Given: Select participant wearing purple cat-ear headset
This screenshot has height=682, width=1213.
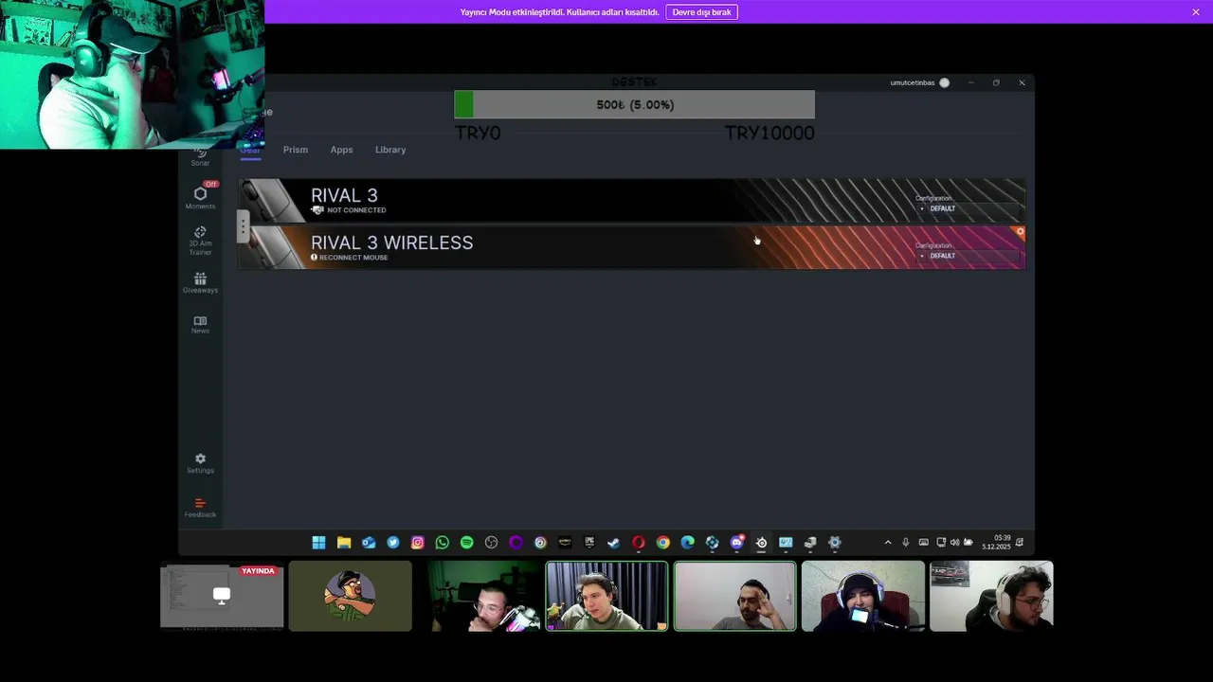Looking at the screenshot, I should [x=863, y=597].
